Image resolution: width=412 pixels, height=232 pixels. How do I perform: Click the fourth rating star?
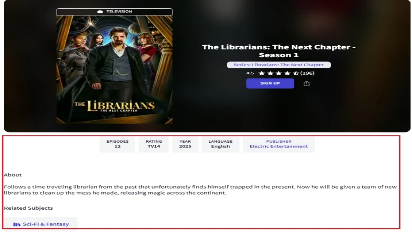click(x=287, y=73)
